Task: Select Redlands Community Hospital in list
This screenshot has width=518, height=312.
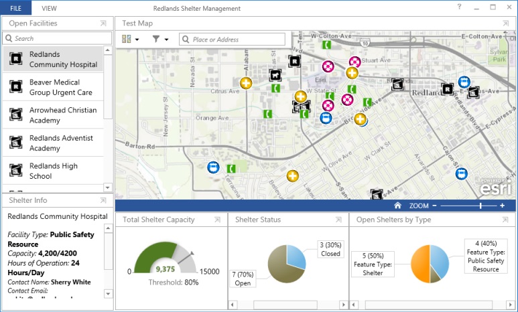Action: click(53, 59)
